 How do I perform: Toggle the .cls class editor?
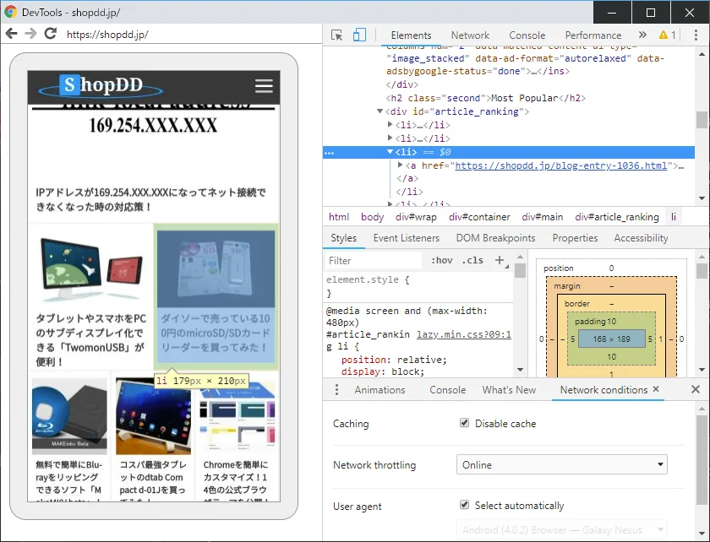click(x=473, y=260)
